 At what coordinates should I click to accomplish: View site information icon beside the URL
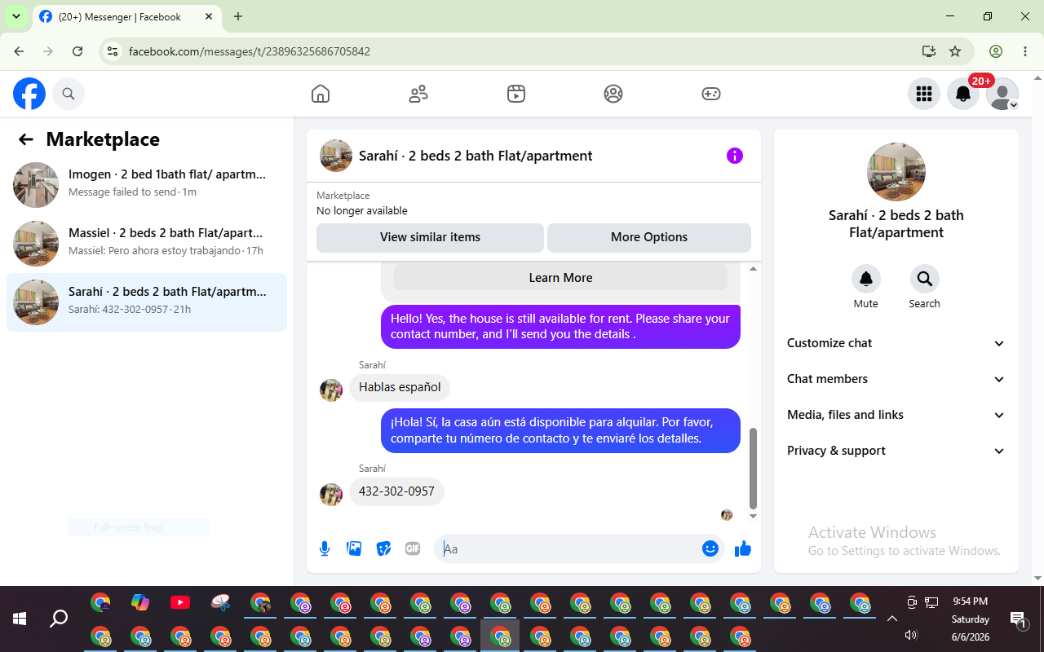113,51
